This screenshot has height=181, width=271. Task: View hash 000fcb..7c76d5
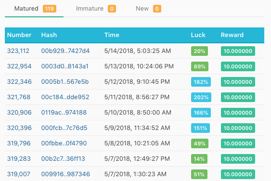click(x=64, y=128)
